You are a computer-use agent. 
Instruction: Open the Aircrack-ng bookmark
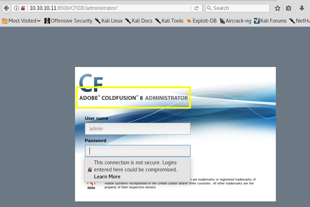tap(235, 21)
